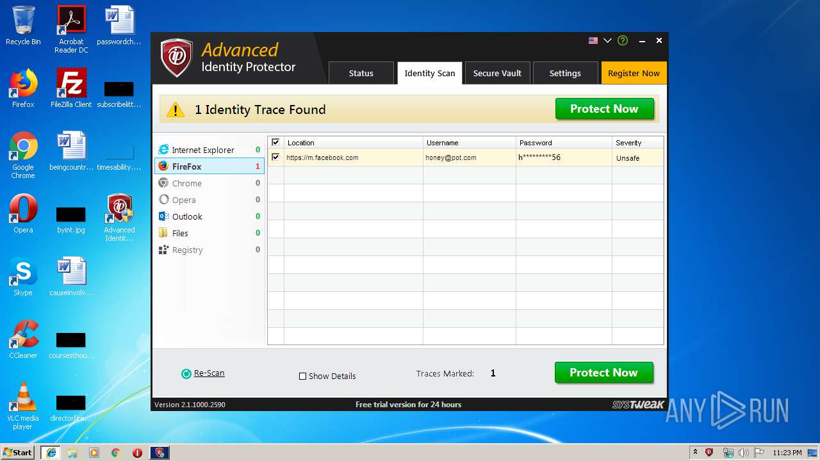Select the Files category

pos(209,233)
